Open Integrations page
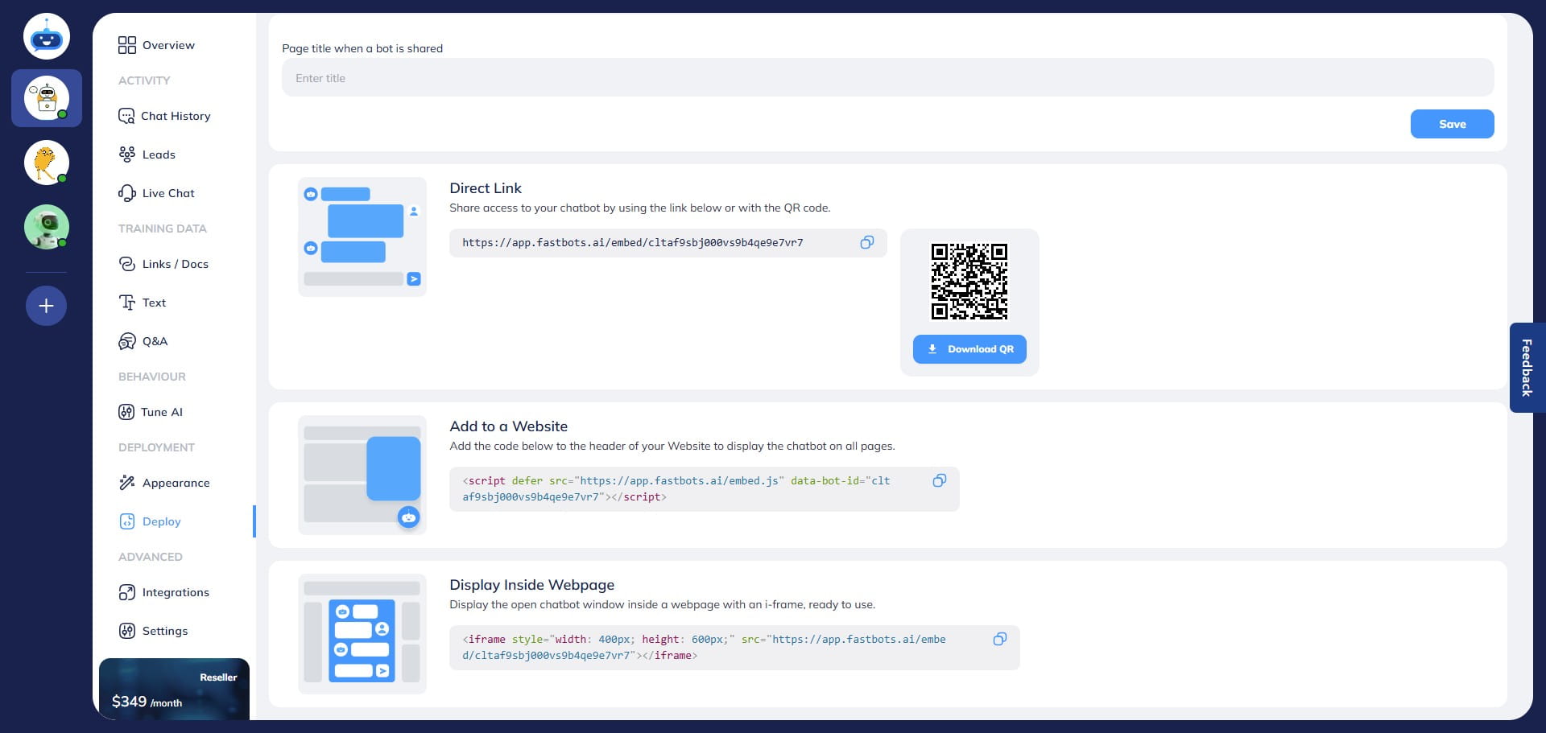 (175, 592)
